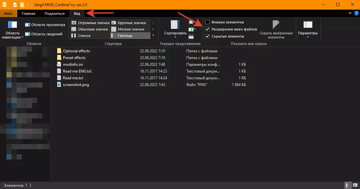
Task: Click Параметры конф... type of modinfo.ini
Action: point(203,64)
